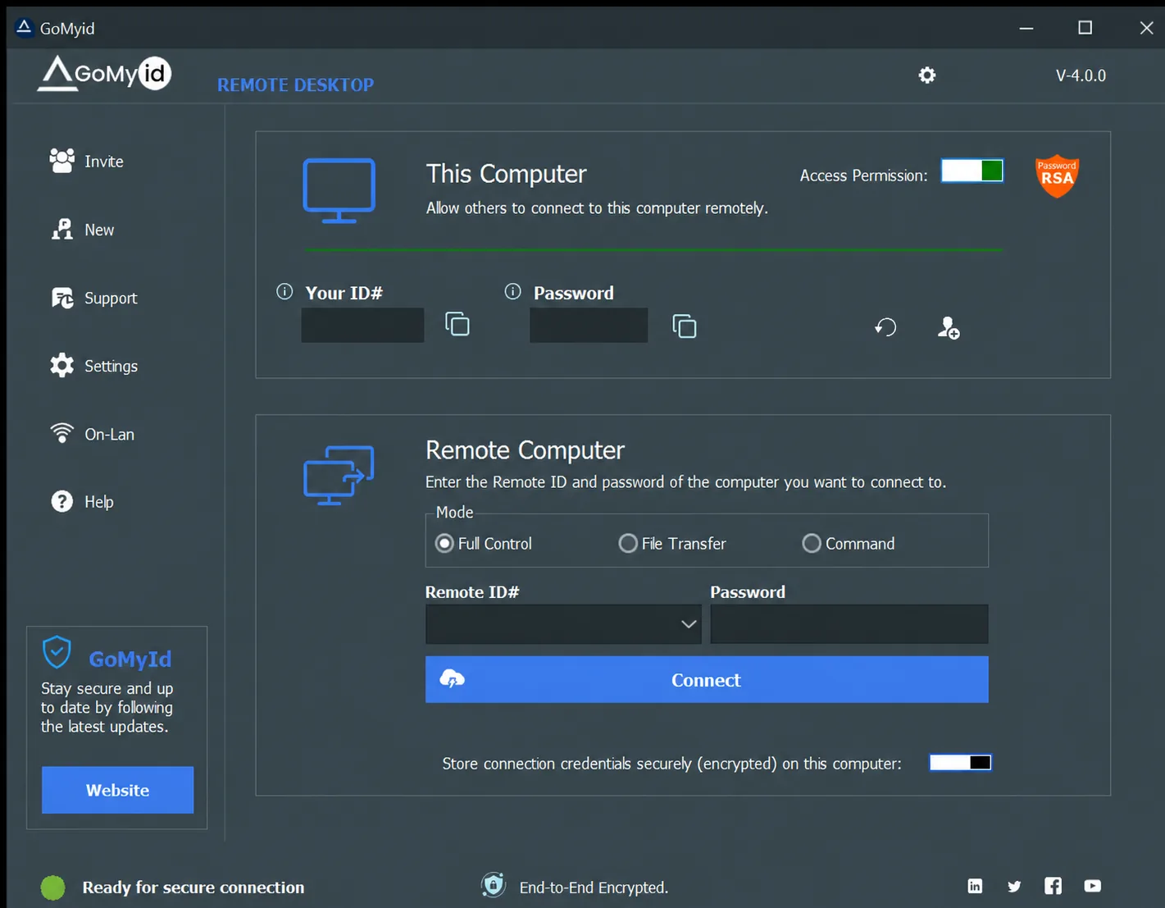Click the add user icon

tap(949, 327)
